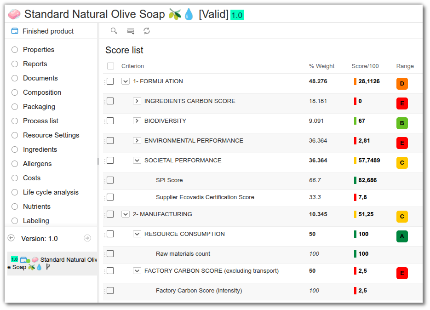Check the BIODIVERSITY row checkbox
This screenshot has width=430, height=310.
click(110, 121)
